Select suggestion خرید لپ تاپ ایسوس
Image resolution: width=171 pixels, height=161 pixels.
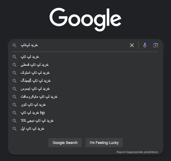[x=85, y=89]
